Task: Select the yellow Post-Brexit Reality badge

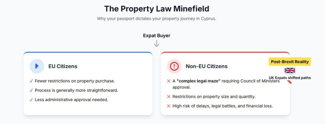Action: (290, 62)
